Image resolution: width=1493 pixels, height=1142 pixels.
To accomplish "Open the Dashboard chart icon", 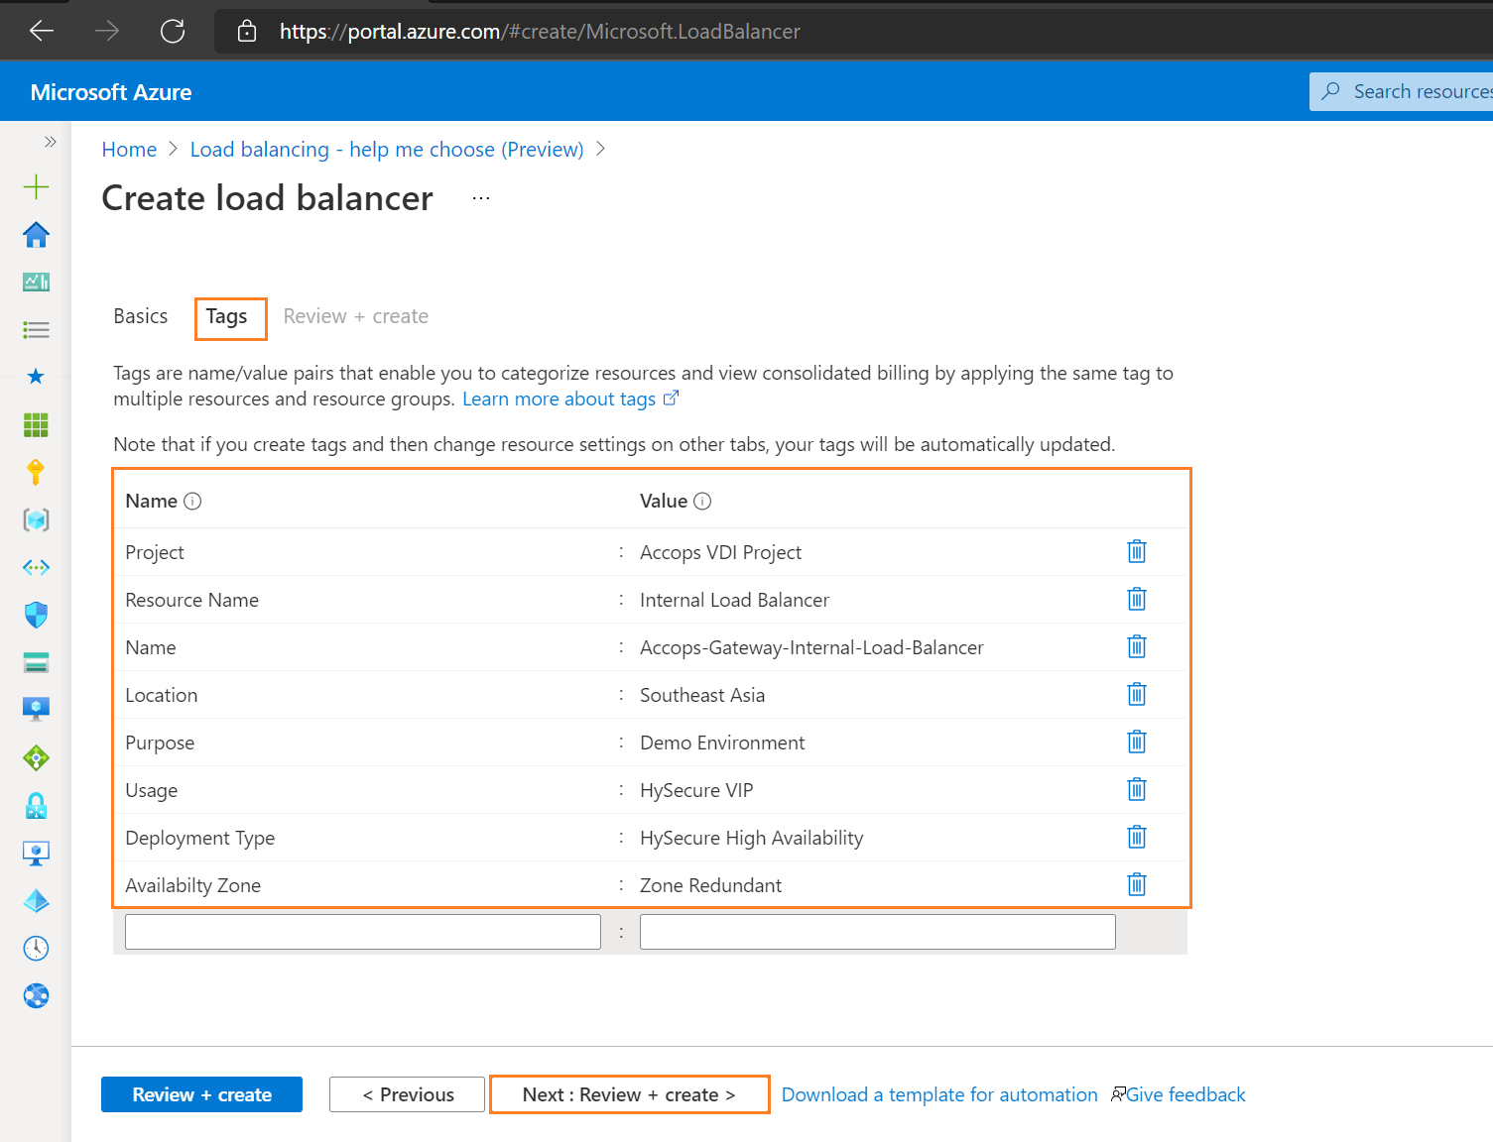I will coord(36,283).
